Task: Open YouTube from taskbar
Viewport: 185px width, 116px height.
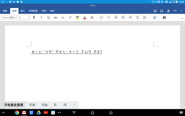Action: tap(46, 113)
